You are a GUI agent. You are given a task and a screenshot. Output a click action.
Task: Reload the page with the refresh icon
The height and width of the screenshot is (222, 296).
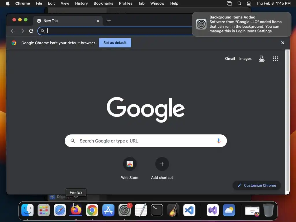pyautogui.click(x=31, y=31)
